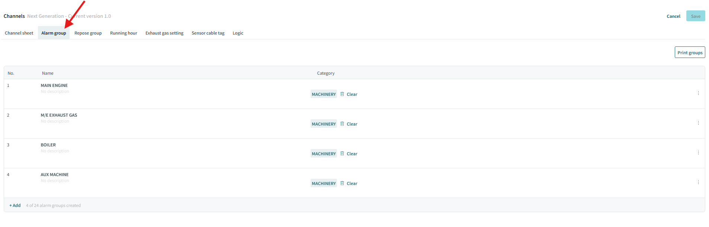Click trash icon in AUX MACHINE row
Image resolution: width=709 pixels, height=227 pixels.
(342, 183)
